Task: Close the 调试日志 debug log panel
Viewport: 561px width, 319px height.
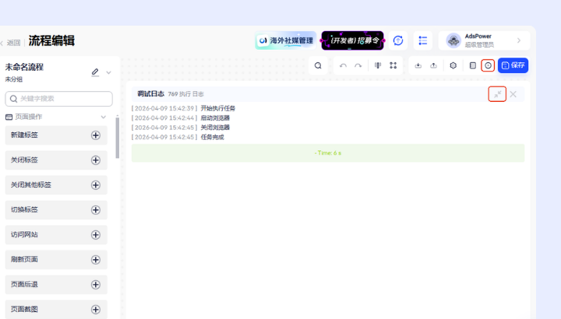Action: point(513,94)
